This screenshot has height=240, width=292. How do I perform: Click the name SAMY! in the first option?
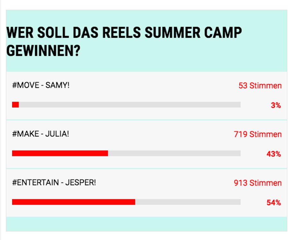(57, 86)
